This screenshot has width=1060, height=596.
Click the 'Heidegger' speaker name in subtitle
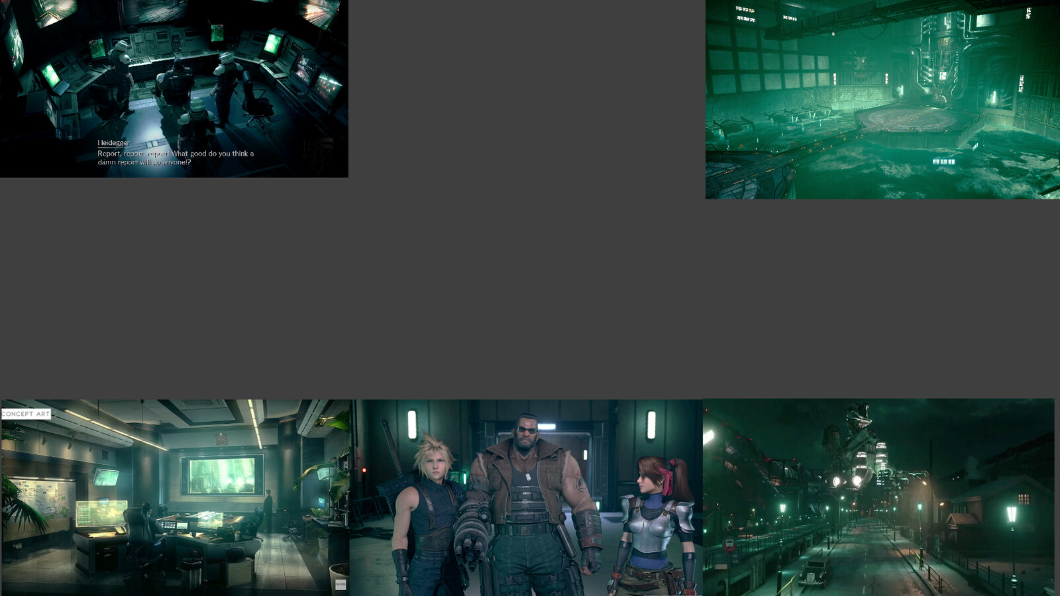[113, 143]
